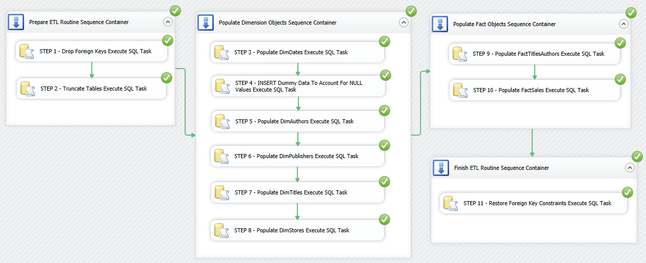Screen dimensions: 646x263
Task: Click the green checkmark on STEP 4 task
Action: tap(386, 75)
